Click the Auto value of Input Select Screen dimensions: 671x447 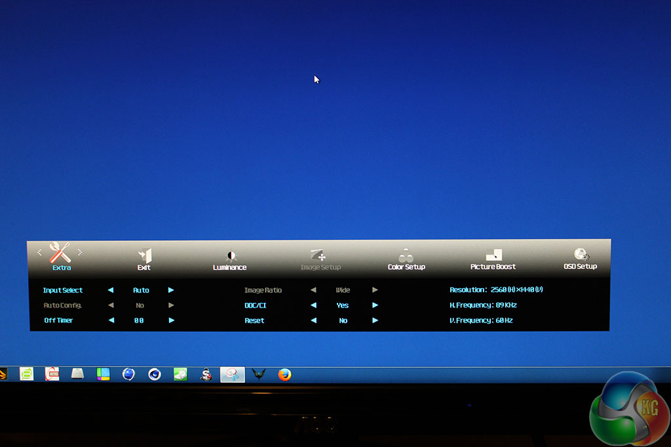coord(141,290)
